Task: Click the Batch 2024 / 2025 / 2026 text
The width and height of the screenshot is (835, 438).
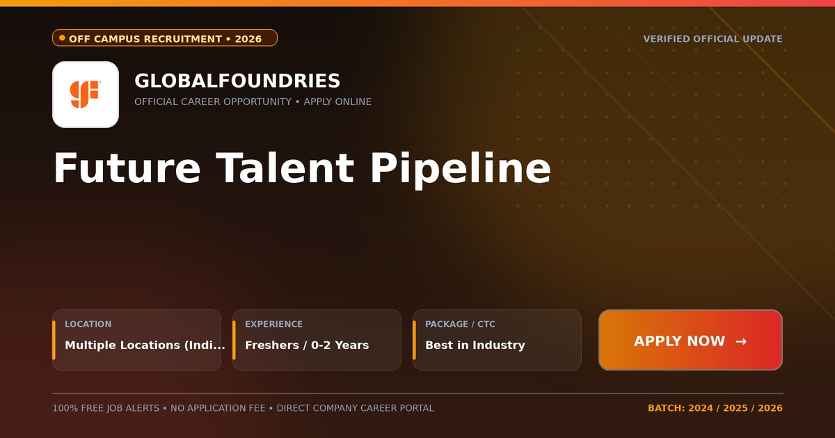Action: tap(715, 408)
